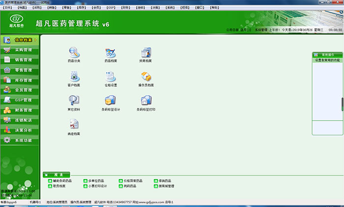Viewport: 344px width, 207px height.
Task: Open the 药品档案 drug archive module
Action: point(111,55)
